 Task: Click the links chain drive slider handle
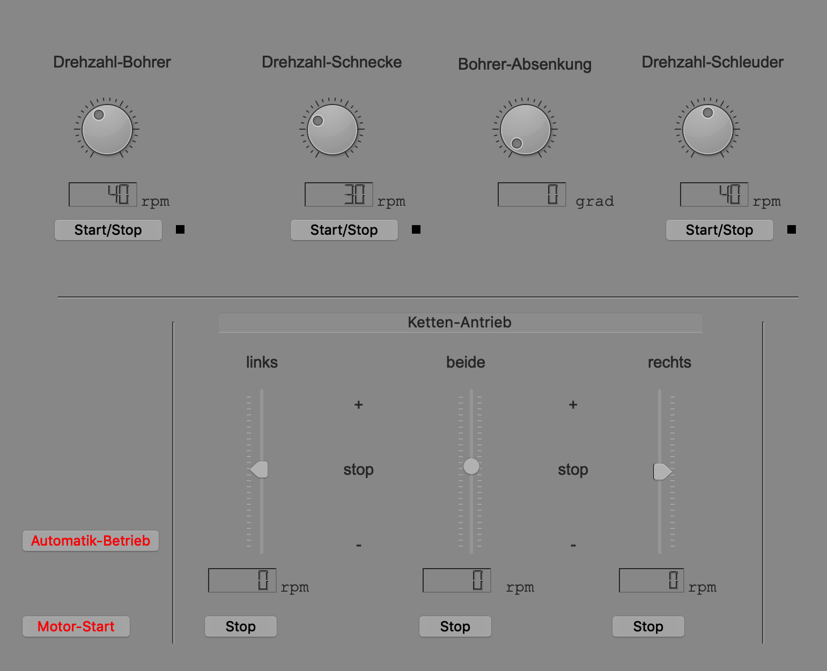point(260,469)
